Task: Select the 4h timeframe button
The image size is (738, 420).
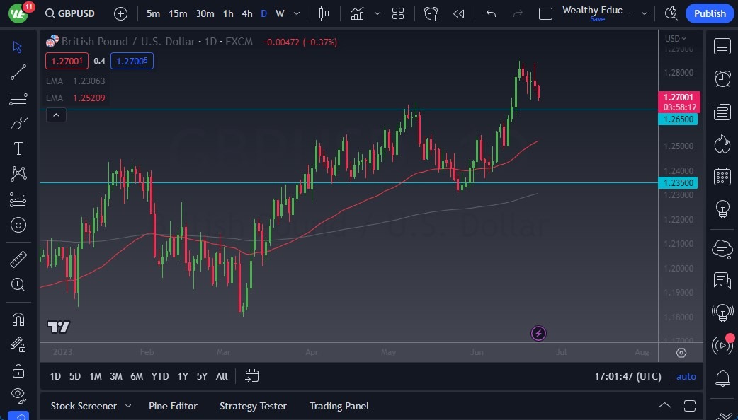Action: click(x=246, y=13)
